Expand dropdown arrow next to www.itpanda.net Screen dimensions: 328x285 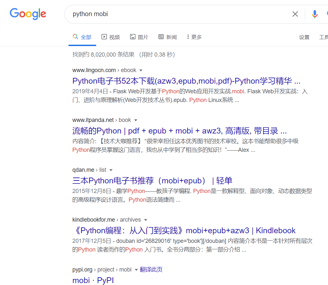pyautogui.click(x=136, y=120)
